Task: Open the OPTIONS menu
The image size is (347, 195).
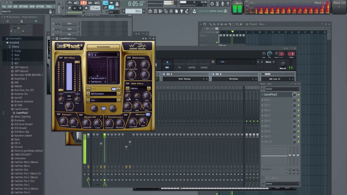Action: pos(40,6)
